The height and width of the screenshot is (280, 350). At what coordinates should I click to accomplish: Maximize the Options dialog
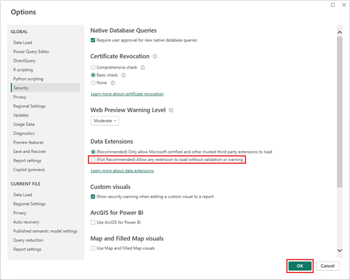click(x=333, y=5)
